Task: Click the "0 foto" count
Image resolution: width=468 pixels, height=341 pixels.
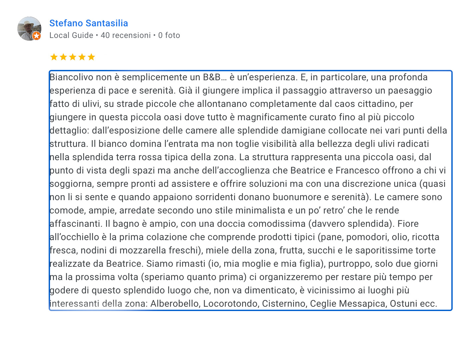Action: [x=169, y=35]
